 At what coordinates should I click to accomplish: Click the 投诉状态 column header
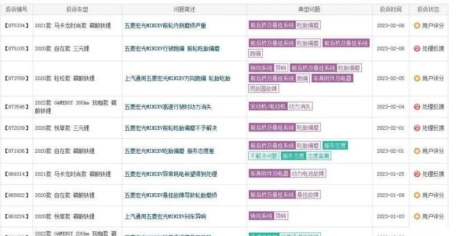pos(428,9)
